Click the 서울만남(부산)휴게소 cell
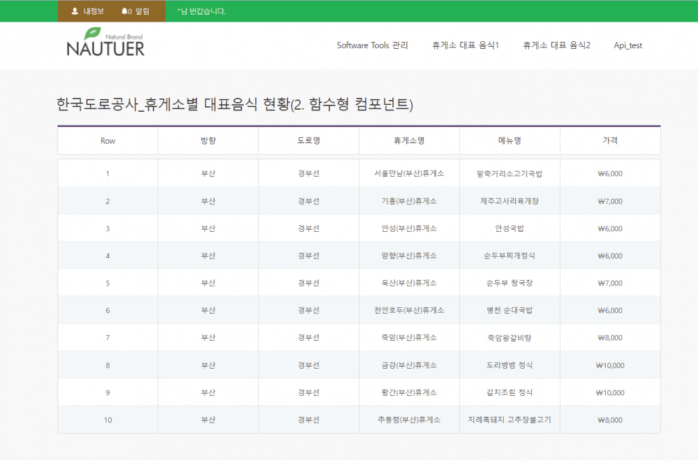The height and width of the screenshot is (463, 698). 409,174
